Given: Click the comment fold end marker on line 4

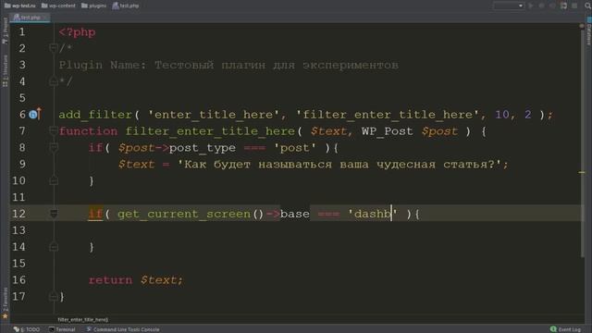Looking at the screenshot, I should tap(54, 81).
